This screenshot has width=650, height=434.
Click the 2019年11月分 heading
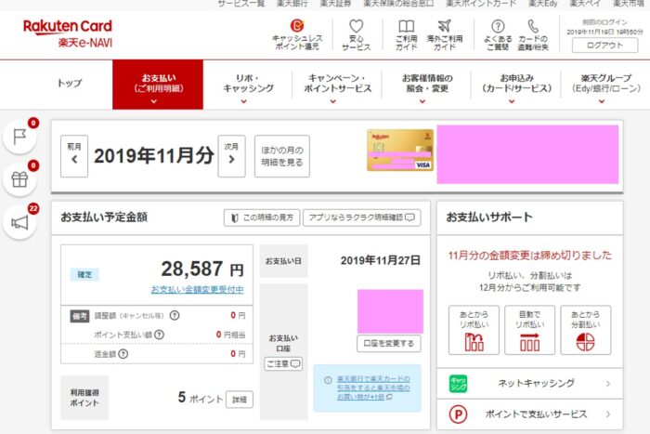[154, 156]
